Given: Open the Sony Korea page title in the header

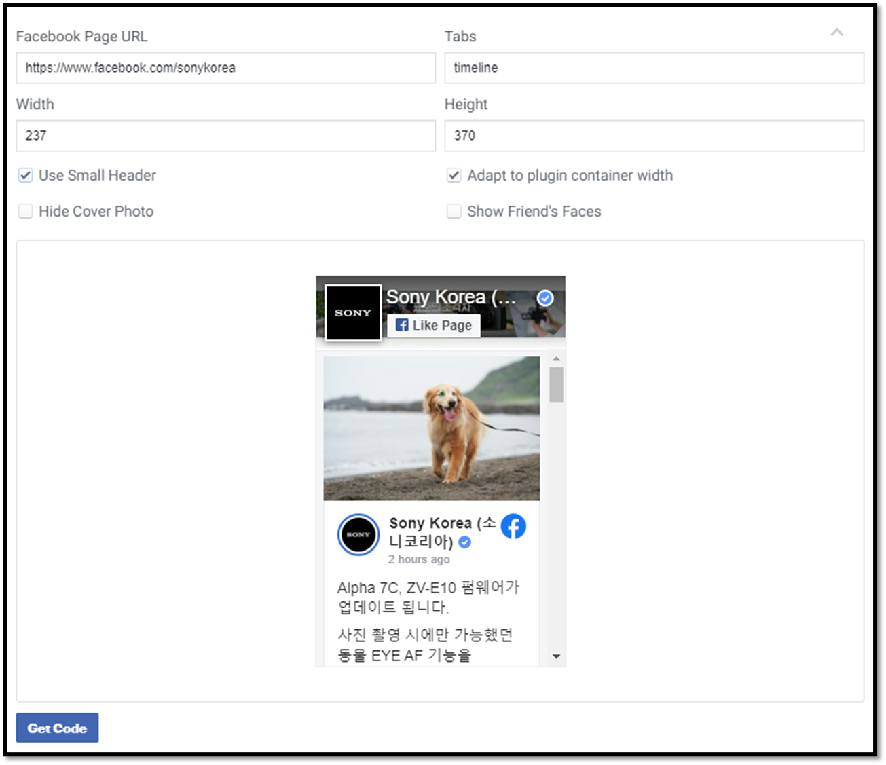Looking at the screenshot, I should pyautogui.click(x=451, y=297).
